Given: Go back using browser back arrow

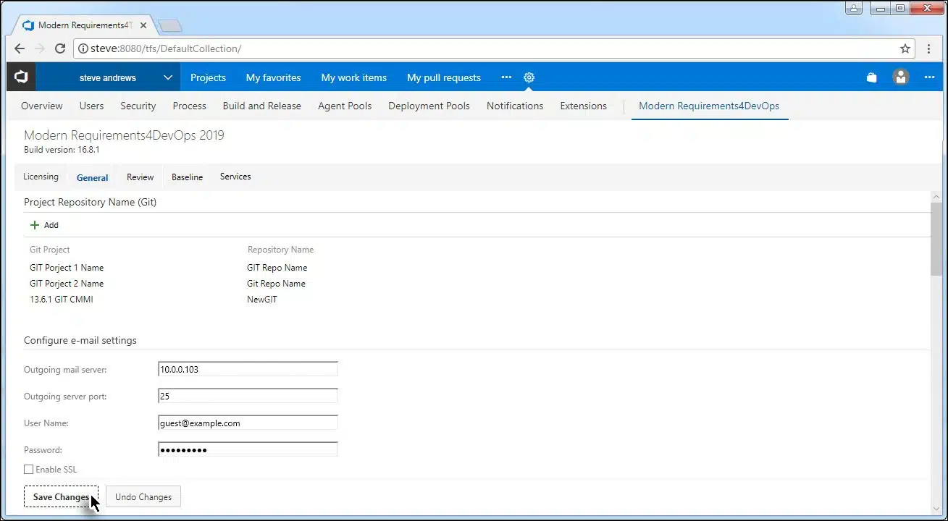Looking at the screenshot, I should [20, 48].
